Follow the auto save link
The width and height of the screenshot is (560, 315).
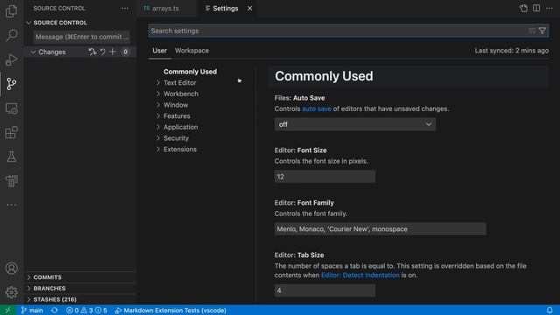pos(317,108)
